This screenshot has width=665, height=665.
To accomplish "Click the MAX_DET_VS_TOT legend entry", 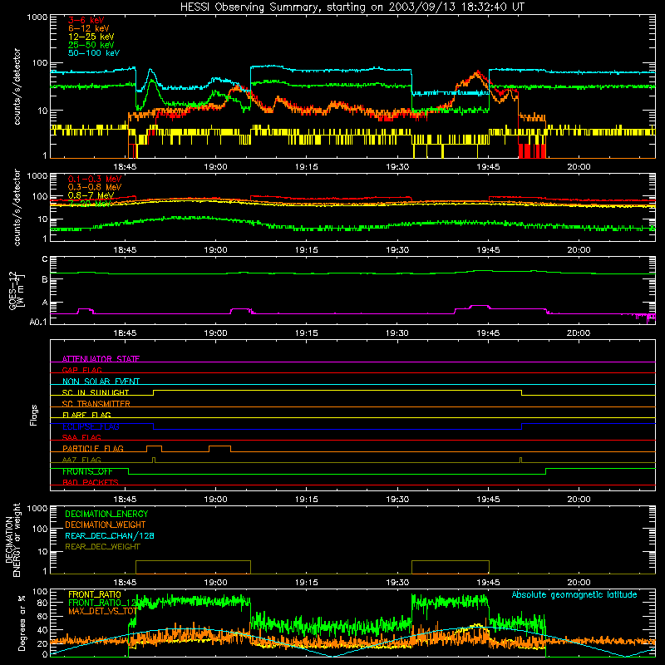I will [102, 611].
